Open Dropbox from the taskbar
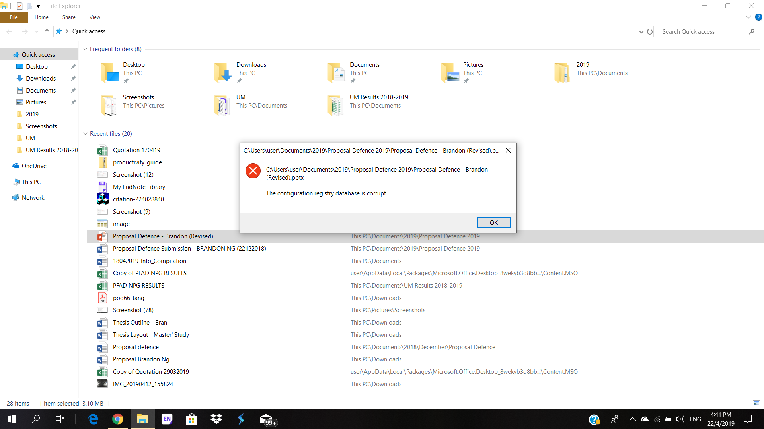Viewport: 764px width, 429px height. coord(216,419)
